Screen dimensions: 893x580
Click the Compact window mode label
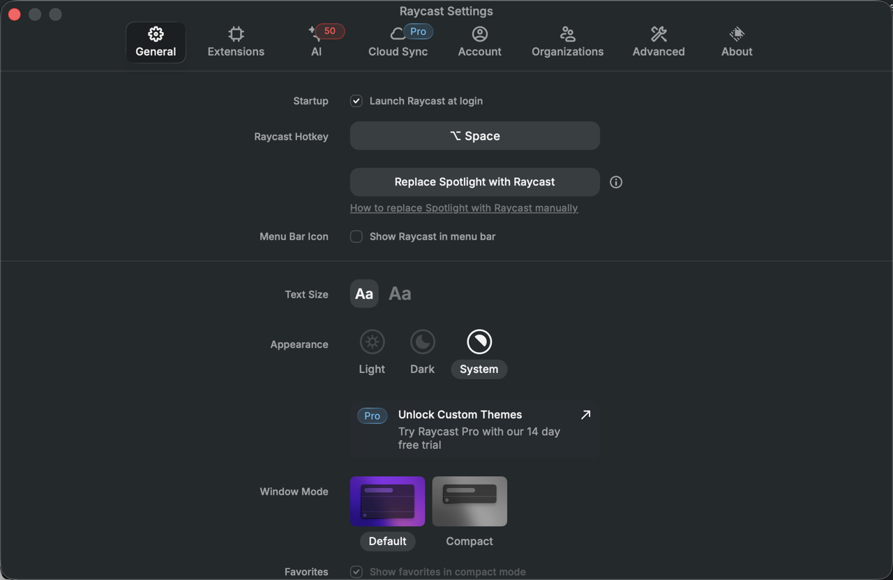[470, 541]
